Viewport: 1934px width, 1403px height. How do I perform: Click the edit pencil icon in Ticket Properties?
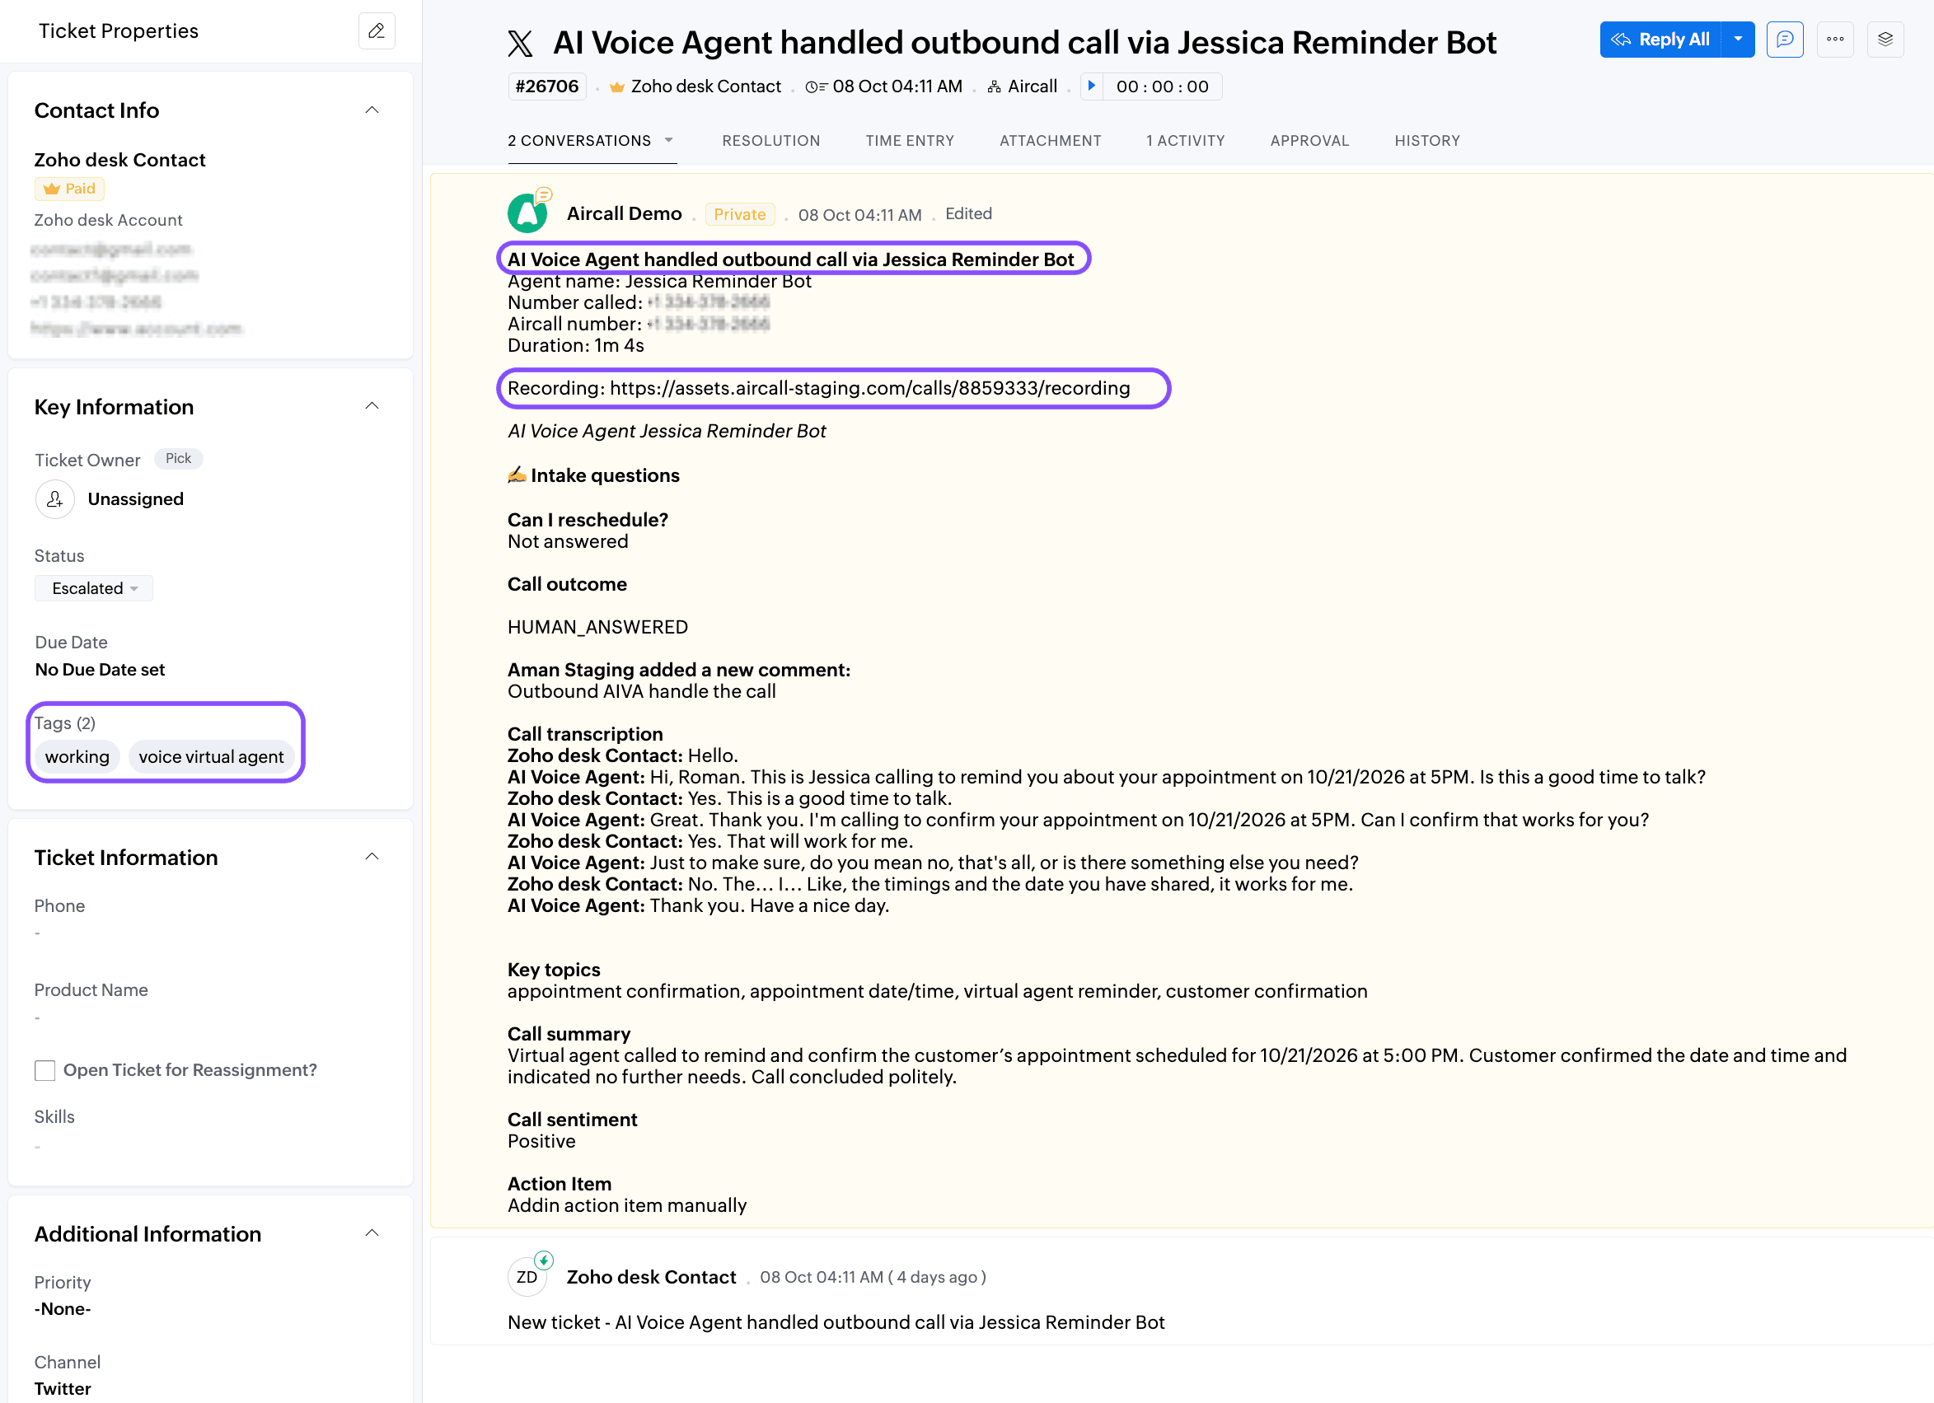coord(376,30)
